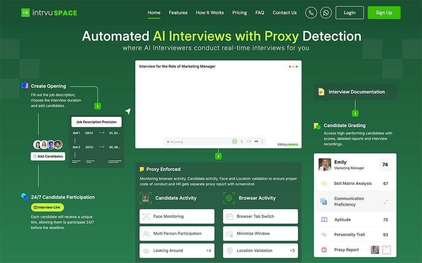Click the phone call icon
Viewport: 422px width, 263px height.
tap(311, 13)
